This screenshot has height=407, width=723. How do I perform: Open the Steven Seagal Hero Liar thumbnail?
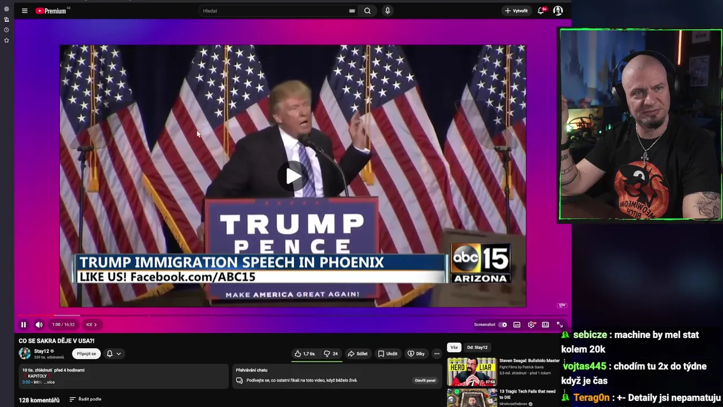(x=472, y=371)
